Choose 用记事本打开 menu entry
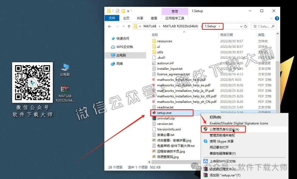This screenshot has width=297, height=179. click(219, 147)
